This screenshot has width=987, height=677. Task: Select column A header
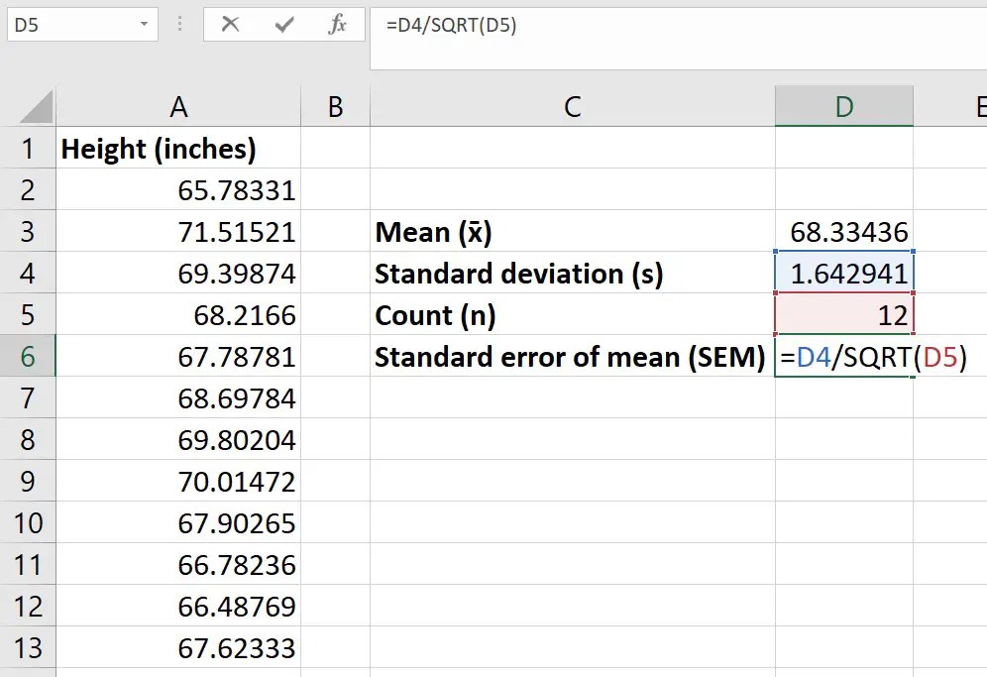coord(178,106)
